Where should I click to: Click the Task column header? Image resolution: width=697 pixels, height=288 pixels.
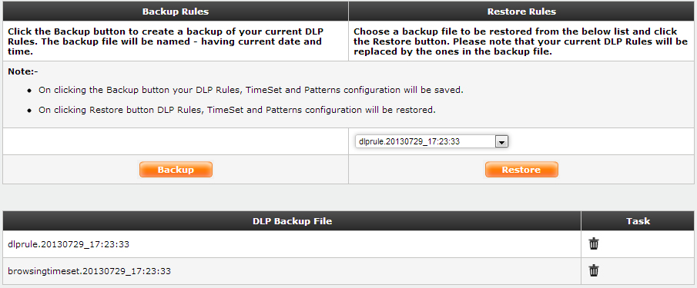(x=638, y=220)
